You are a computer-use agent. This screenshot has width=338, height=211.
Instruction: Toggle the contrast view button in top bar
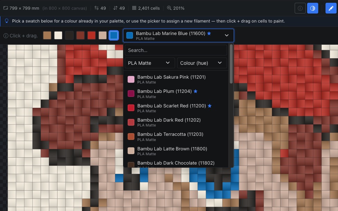click(x=313, y=8)
